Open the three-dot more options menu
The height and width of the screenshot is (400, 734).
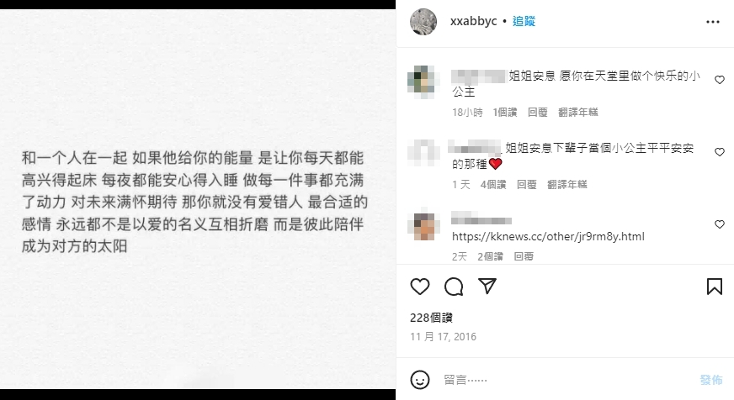click(x=712, y=22)
